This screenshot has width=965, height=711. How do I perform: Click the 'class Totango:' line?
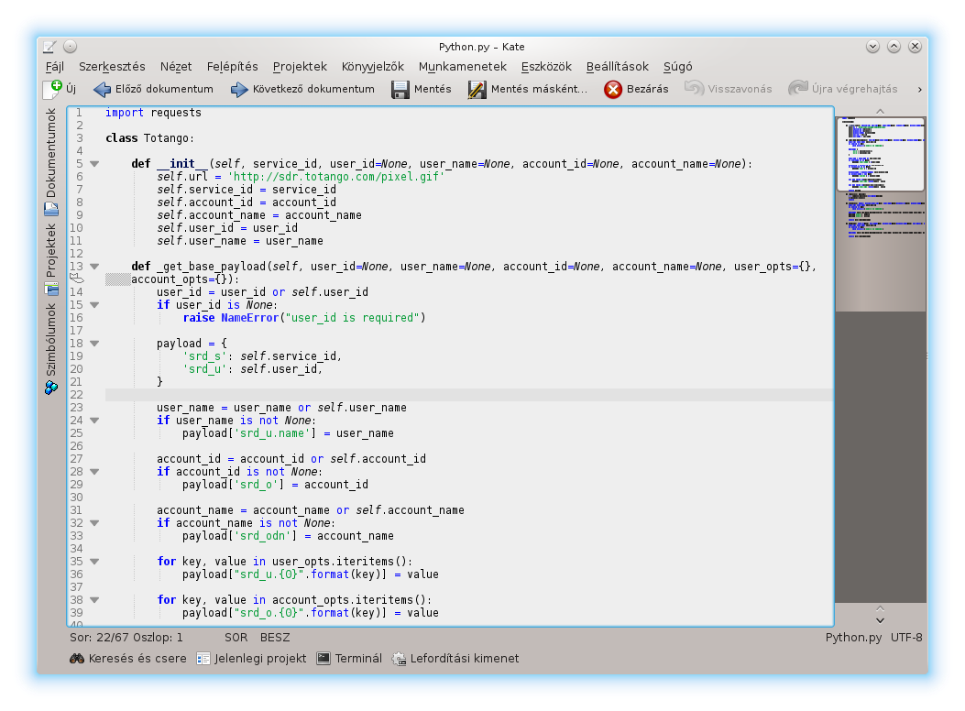tap(149, 138)
